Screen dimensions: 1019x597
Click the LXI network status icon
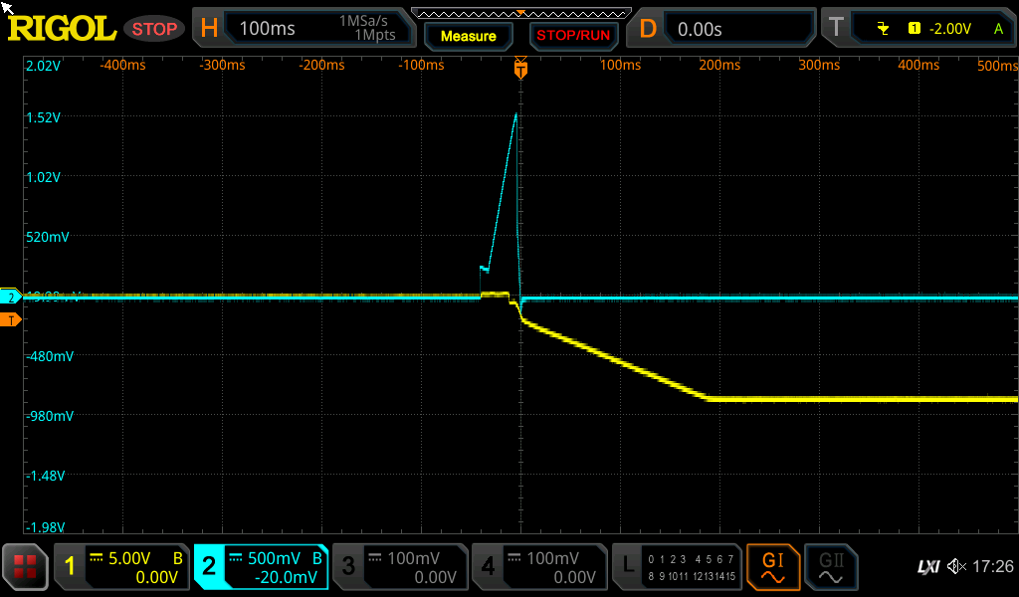click(x=927, y=567)
